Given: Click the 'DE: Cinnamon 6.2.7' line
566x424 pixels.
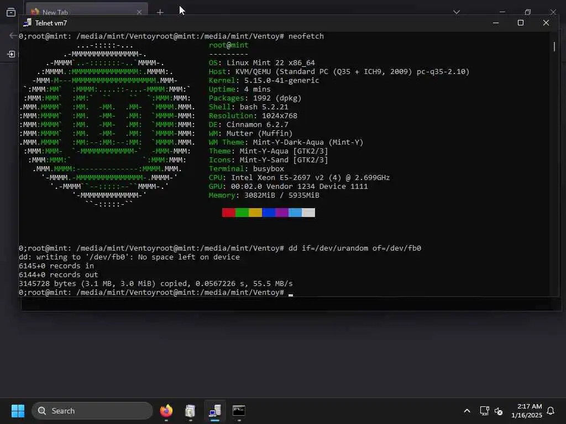Looking at the screenshot, I should pyautogui.click(x=248, y=124).
